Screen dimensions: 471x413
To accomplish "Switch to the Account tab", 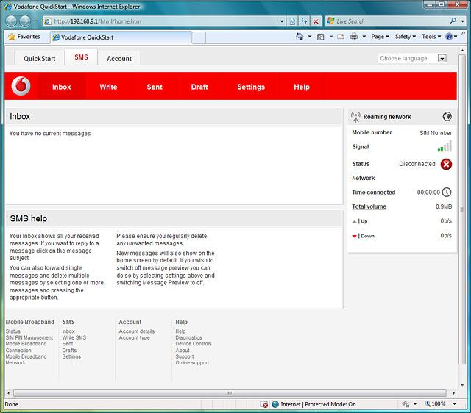I will (119, 59).
